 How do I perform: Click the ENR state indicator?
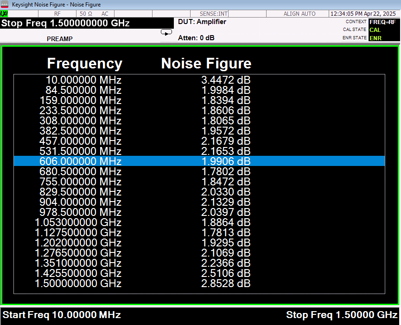pos(376,38)
